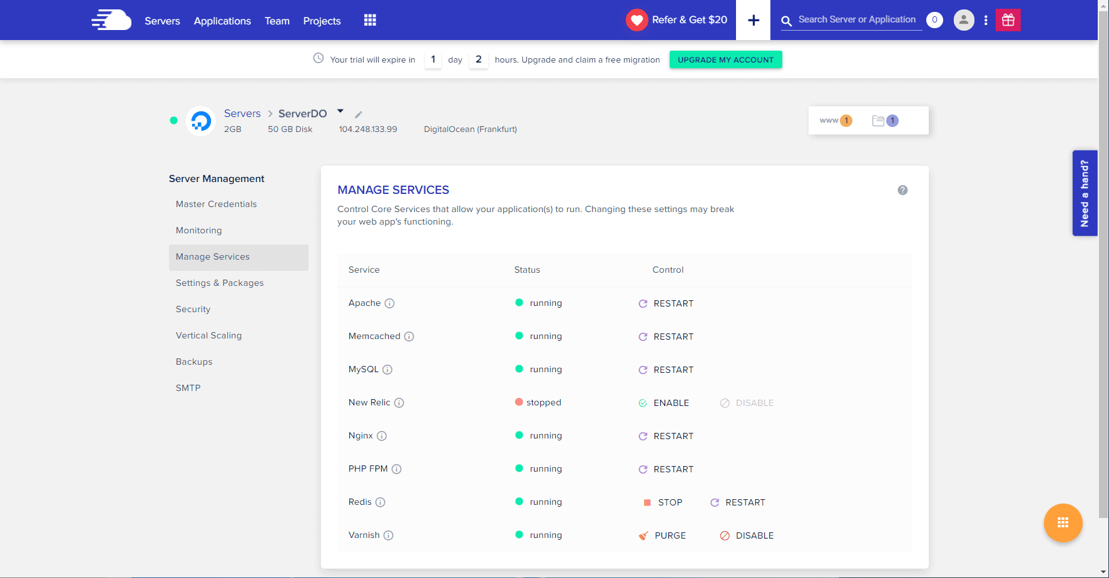The height and width of the screenshot is (578, 1109).
Task: Open Applications in top navigation
Action: click(x=222, y=21)
